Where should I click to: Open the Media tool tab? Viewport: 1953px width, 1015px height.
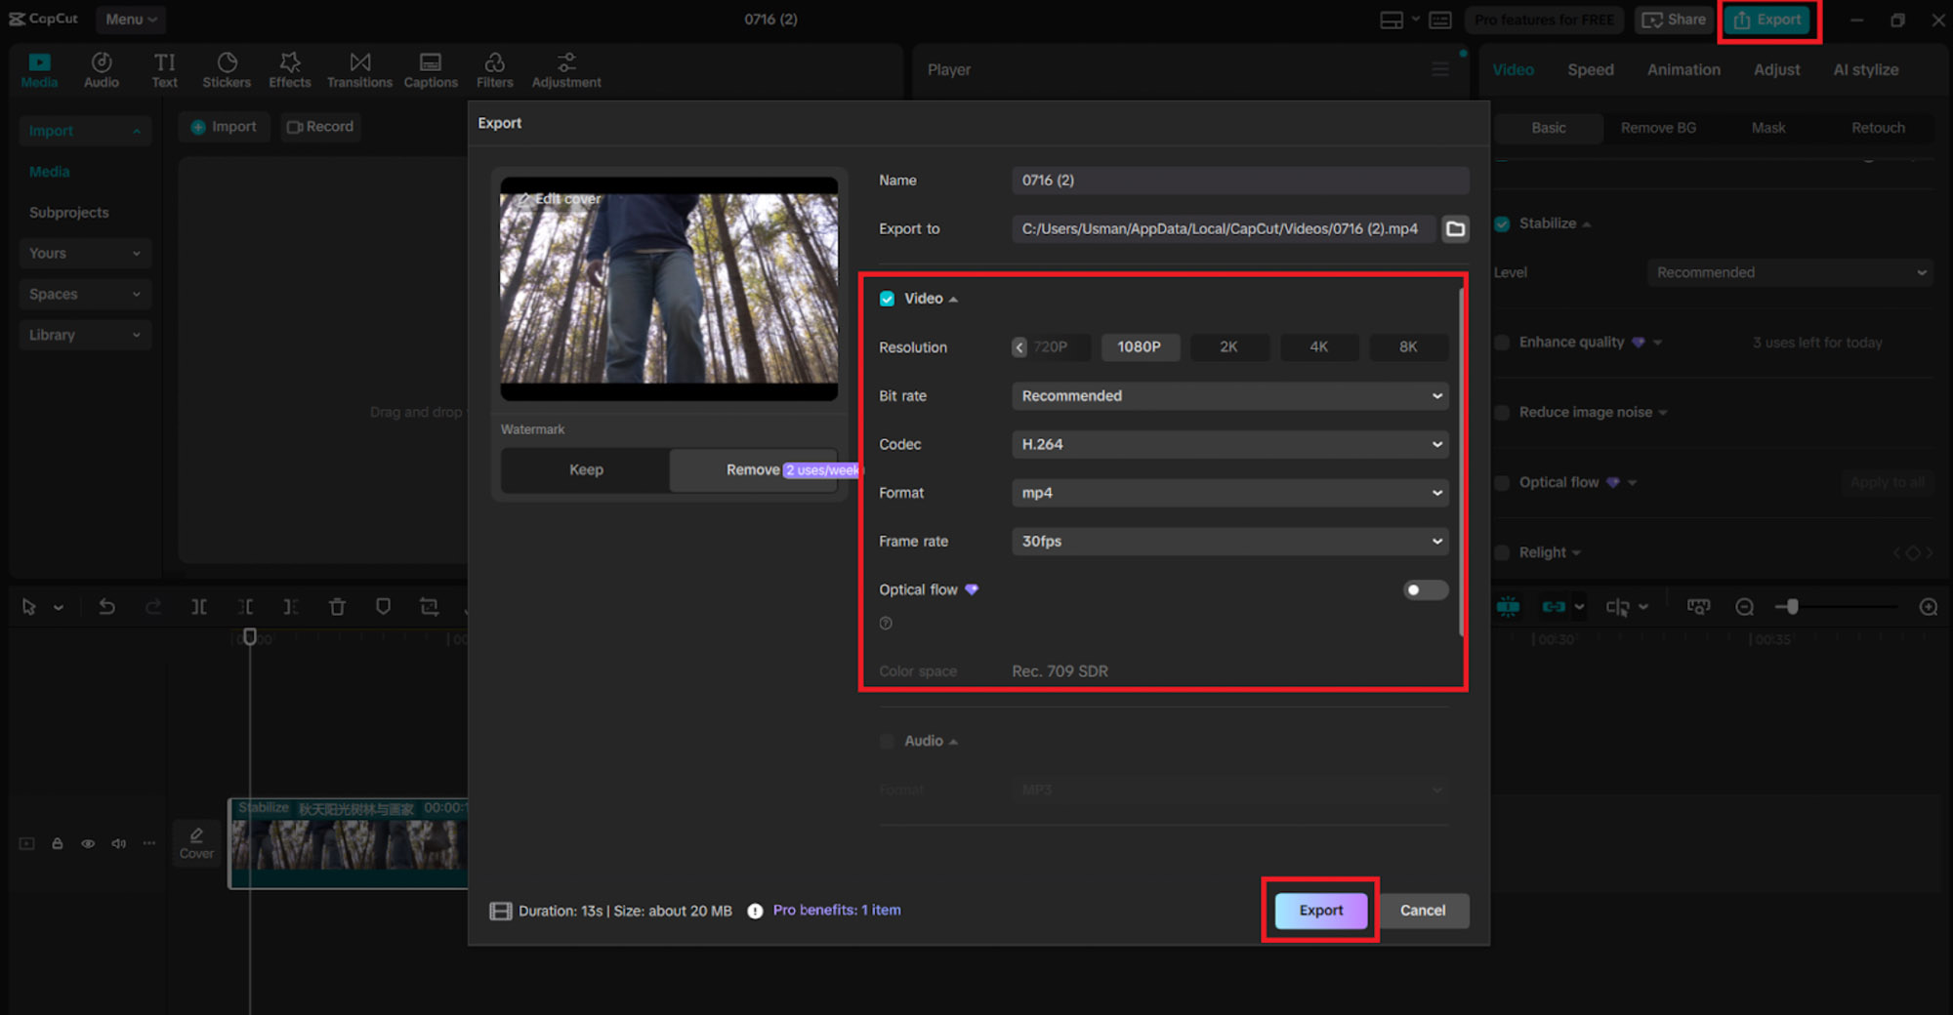point(39,70)
